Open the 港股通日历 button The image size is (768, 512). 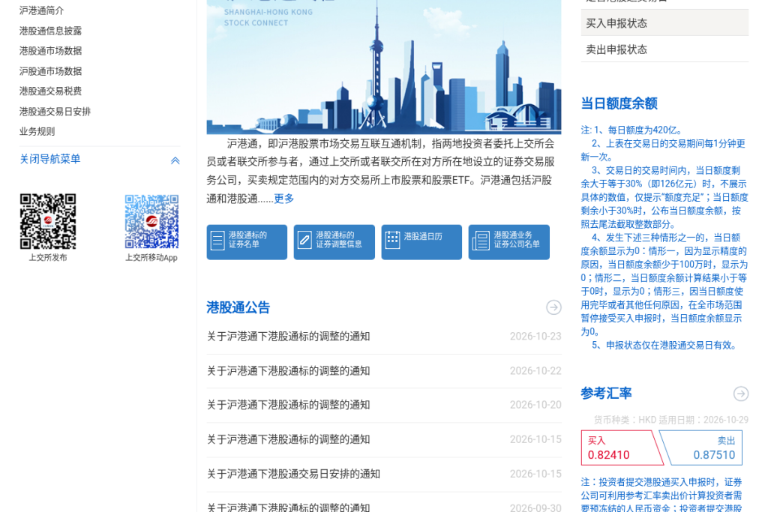[421, 242]
